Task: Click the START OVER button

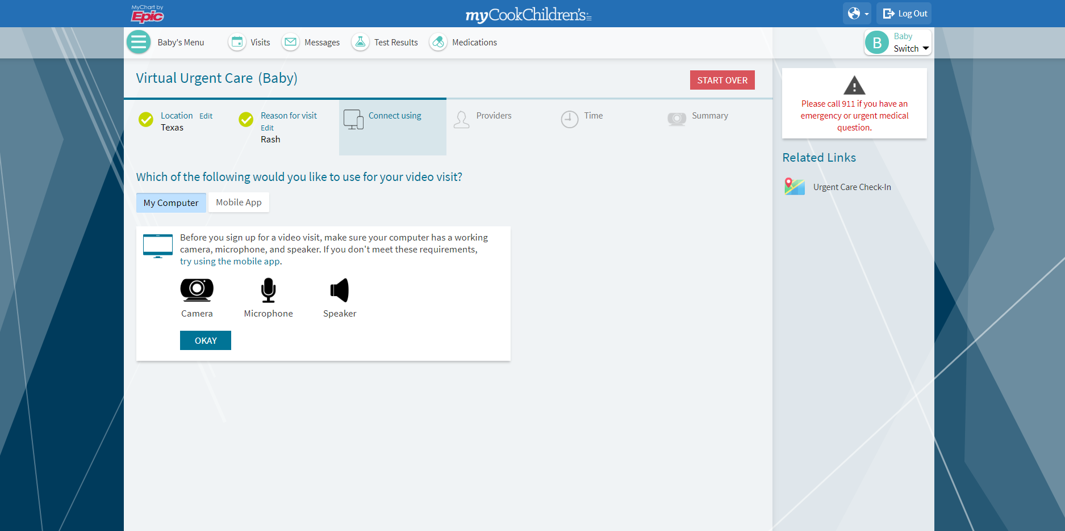Action: click(722, 80)
